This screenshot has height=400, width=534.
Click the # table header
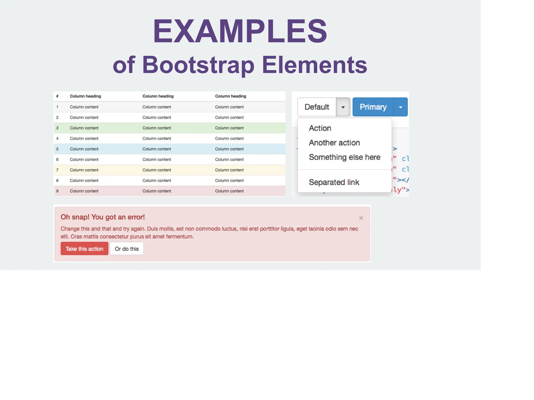(57, 96)
